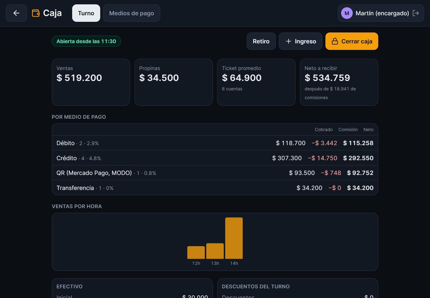This screenshot has width=430, height=298.
Task: Click the 12h sales bar
Action: 196,252
